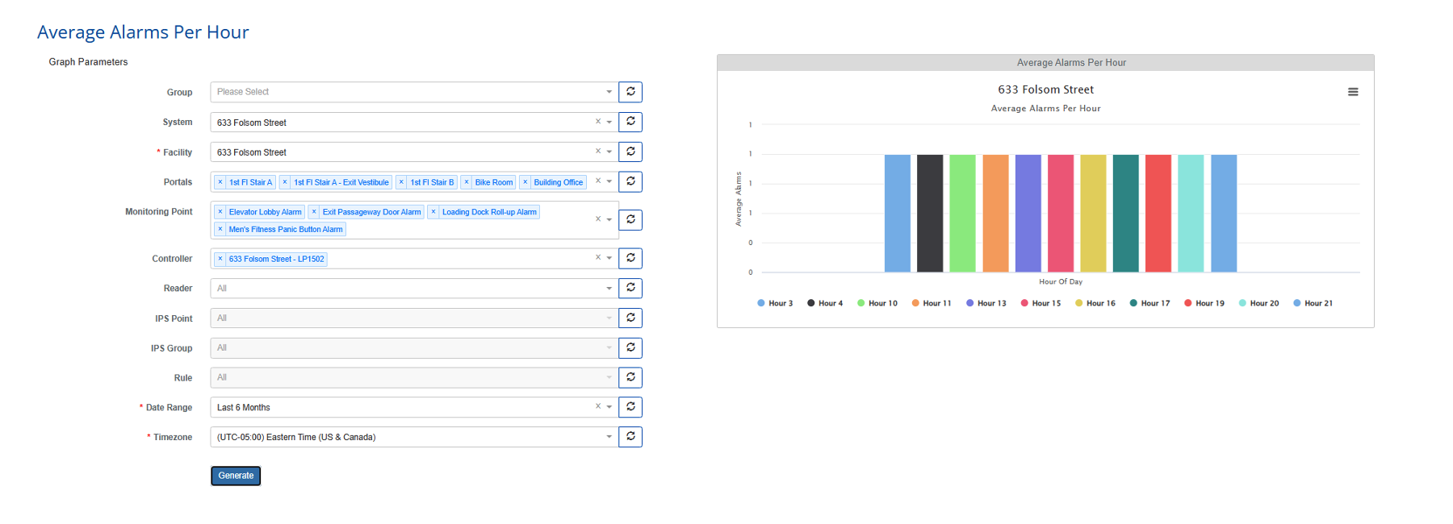This screenshot has width=1453, height=524.
Task: Click the Generate button
Action: point(236,476)
